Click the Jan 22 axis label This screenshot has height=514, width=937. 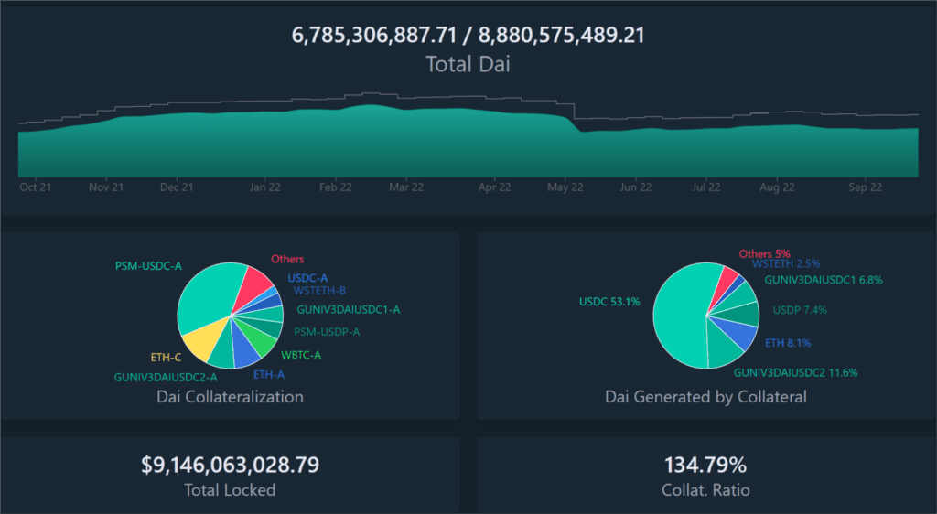click(264, 187)
